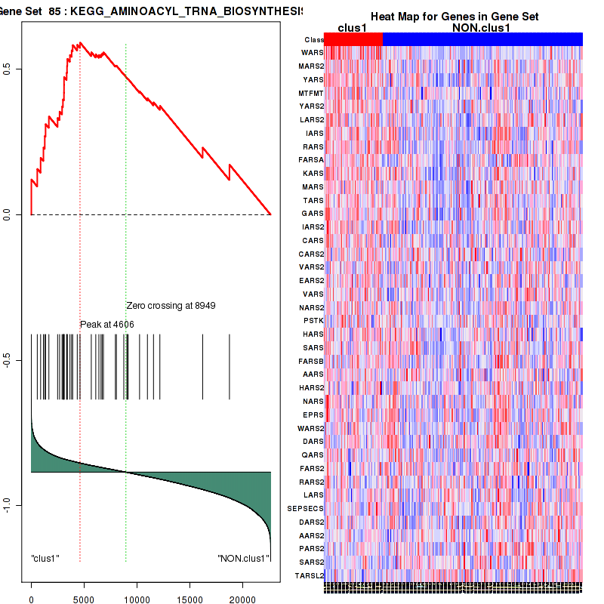Click the blue NON.clus1 class bar
The width and height of the screenshot is (604, 604).
tap(482, 40)
